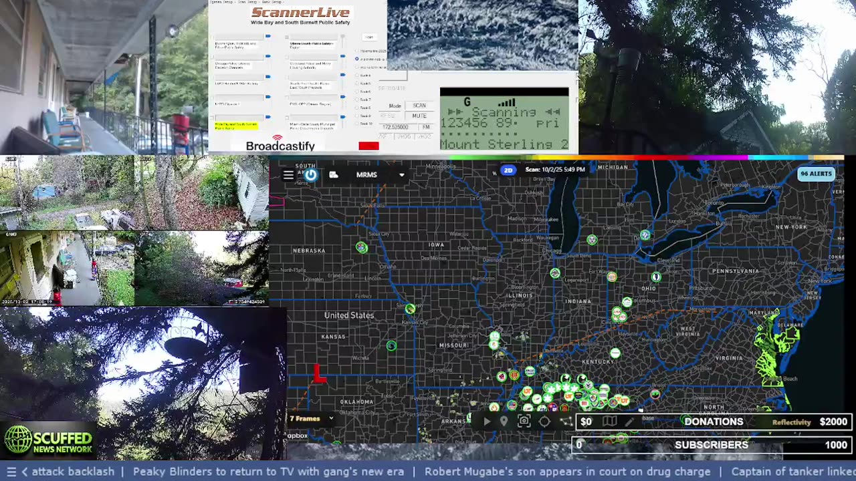Click 'Mount Sterling 2' on scanner display
The height and width of the screenshot is (481, 856).
click(x=505, y=144)
